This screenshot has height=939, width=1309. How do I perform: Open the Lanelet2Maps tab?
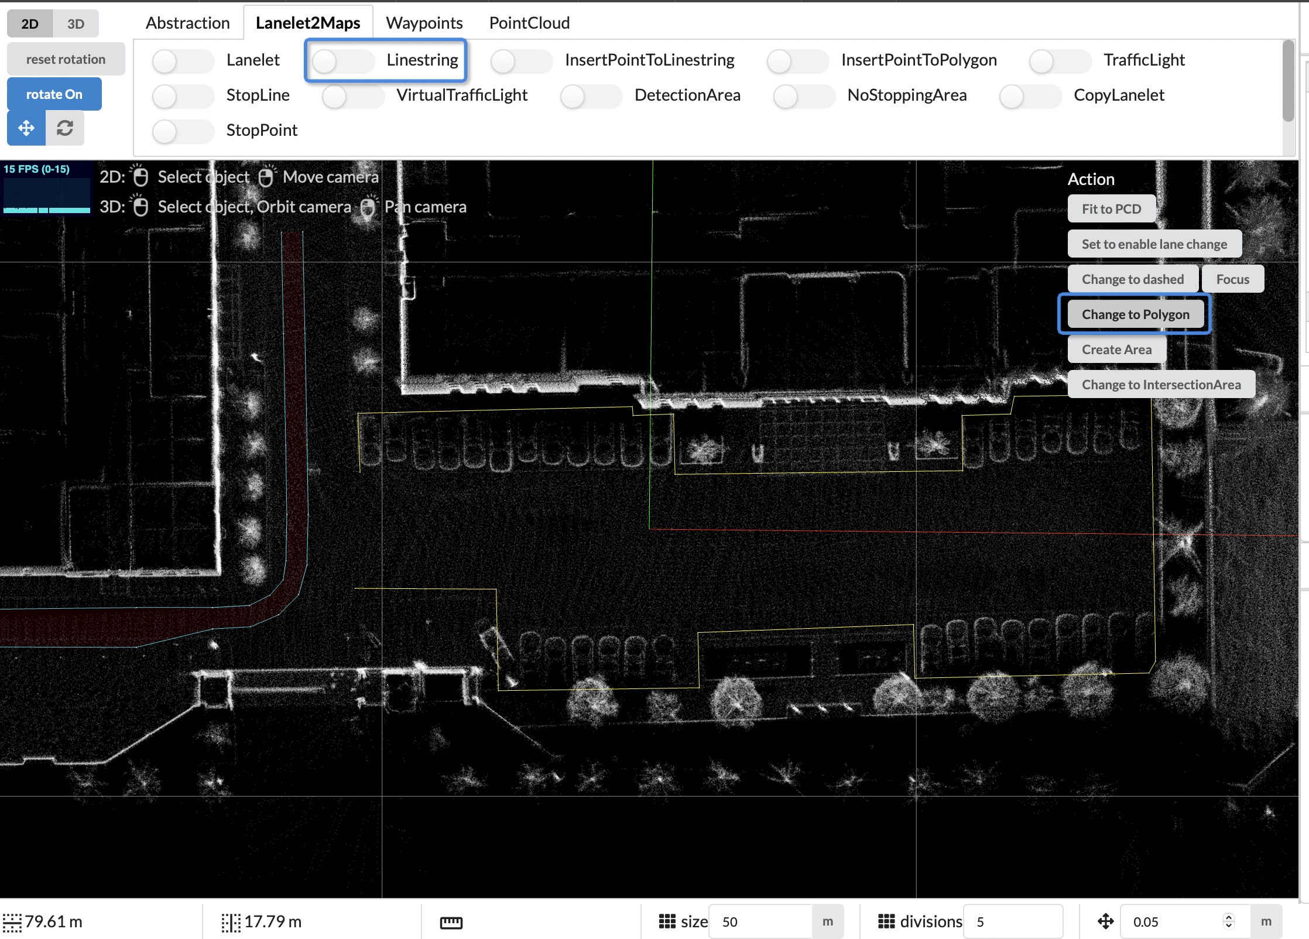click(308, 23)
